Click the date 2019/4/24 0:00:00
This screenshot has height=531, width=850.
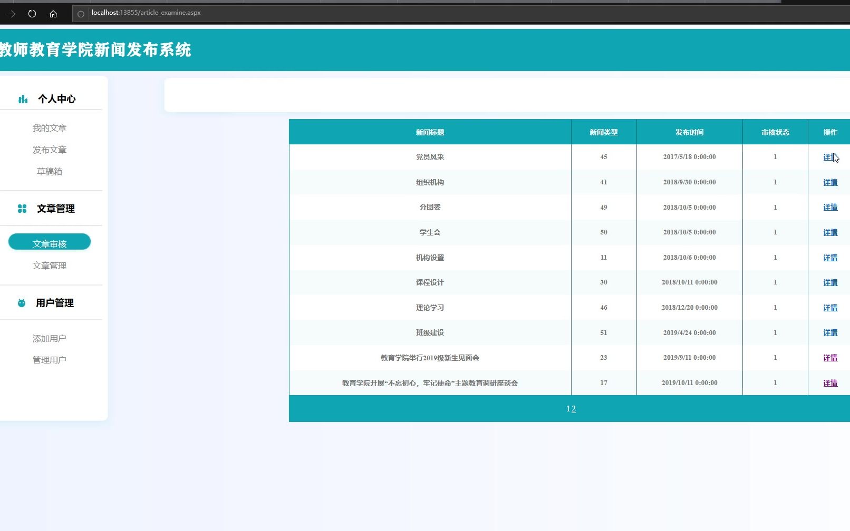690,332
